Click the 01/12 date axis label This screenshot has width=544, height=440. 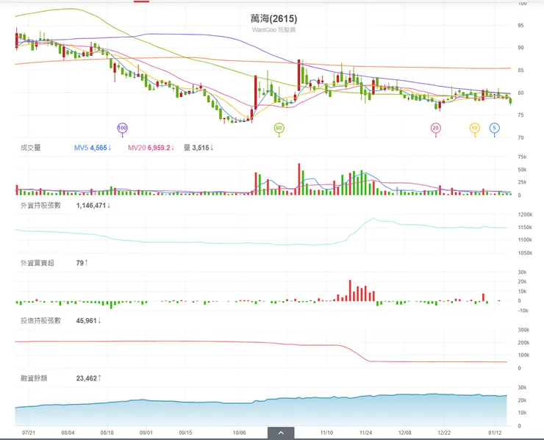click(x=495, y=433)
